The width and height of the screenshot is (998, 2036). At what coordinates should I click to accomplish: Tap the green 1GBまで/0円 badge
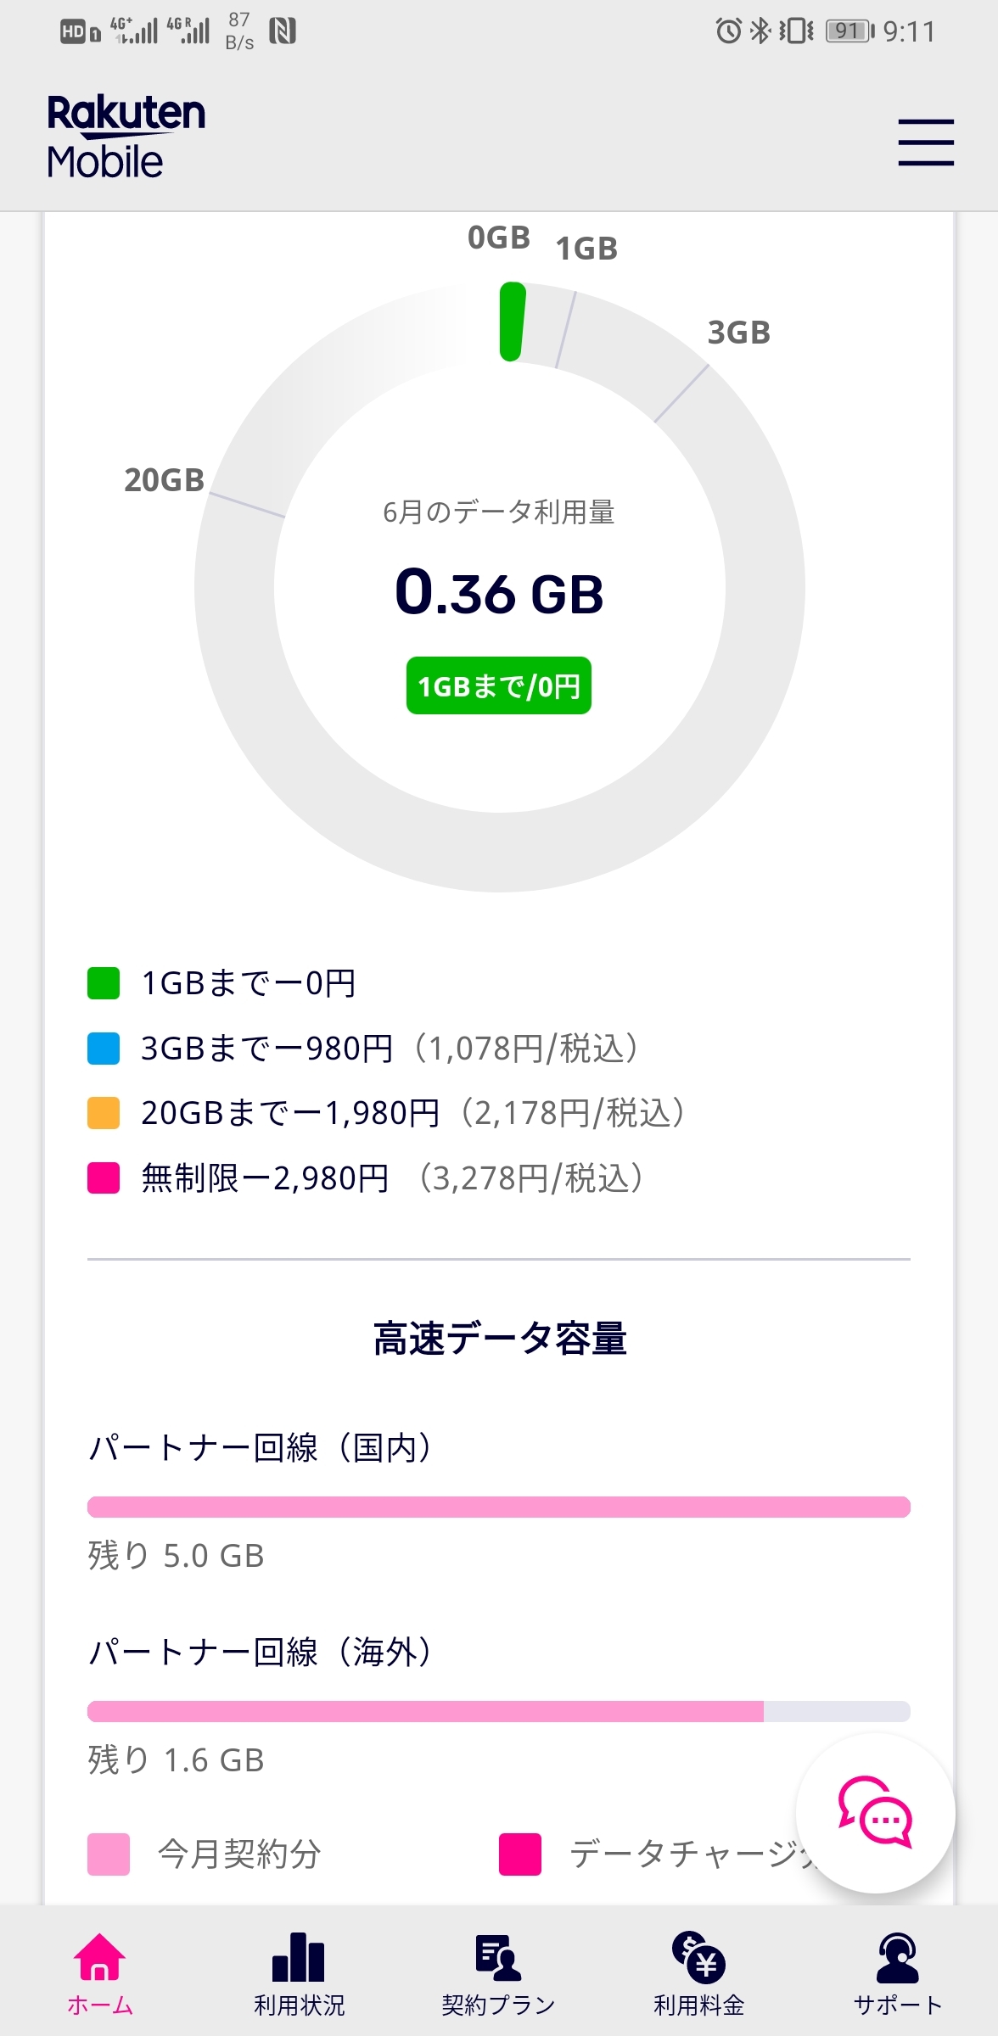click(499, 685)
